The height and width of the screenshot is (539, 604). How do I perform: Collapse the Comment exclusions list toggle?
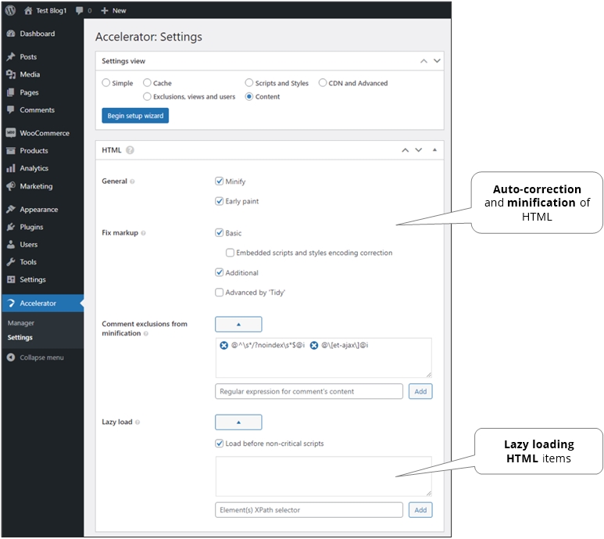point(238,325)
